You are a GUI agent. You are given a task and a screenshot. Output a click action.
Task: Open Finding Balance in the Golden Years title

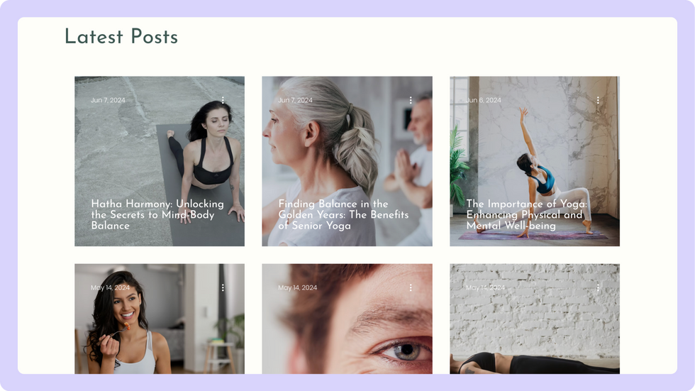(343, 214)
